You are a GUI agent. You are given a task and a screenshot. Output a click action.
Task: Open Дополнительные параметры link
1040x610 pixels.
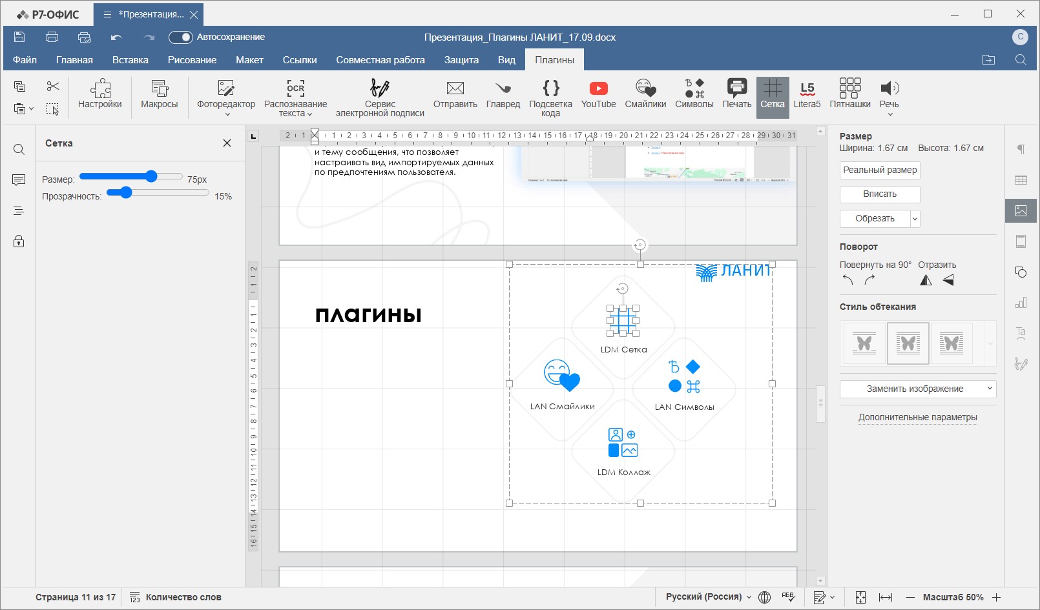tap(917, 418)
